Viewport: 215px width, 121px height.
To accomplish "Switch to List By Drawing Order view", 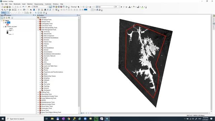I will (2, 18).
